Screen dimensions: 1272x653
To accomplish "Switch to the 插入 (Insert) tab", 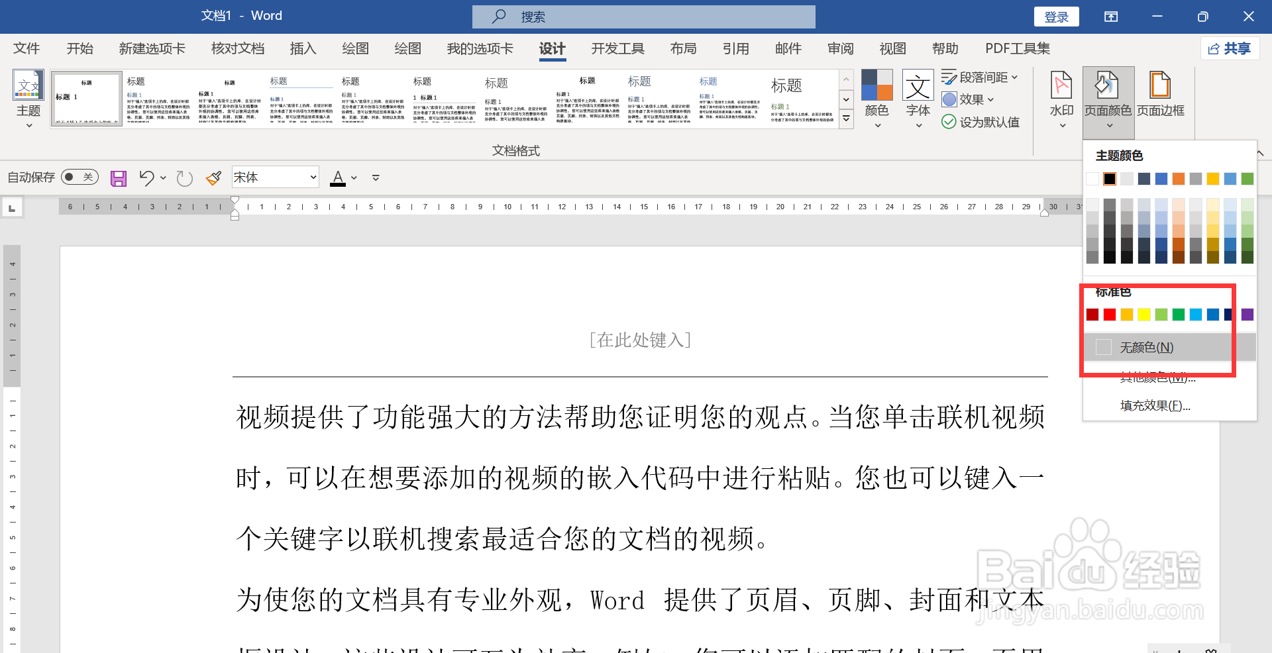I will tap(303, 48).
